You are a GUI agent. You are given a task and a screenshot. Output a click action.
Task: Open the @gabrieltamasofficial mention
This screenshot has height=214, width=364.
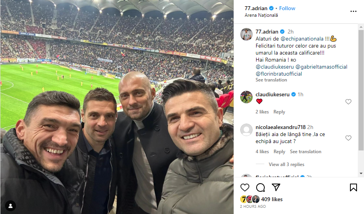coord(321,67)
